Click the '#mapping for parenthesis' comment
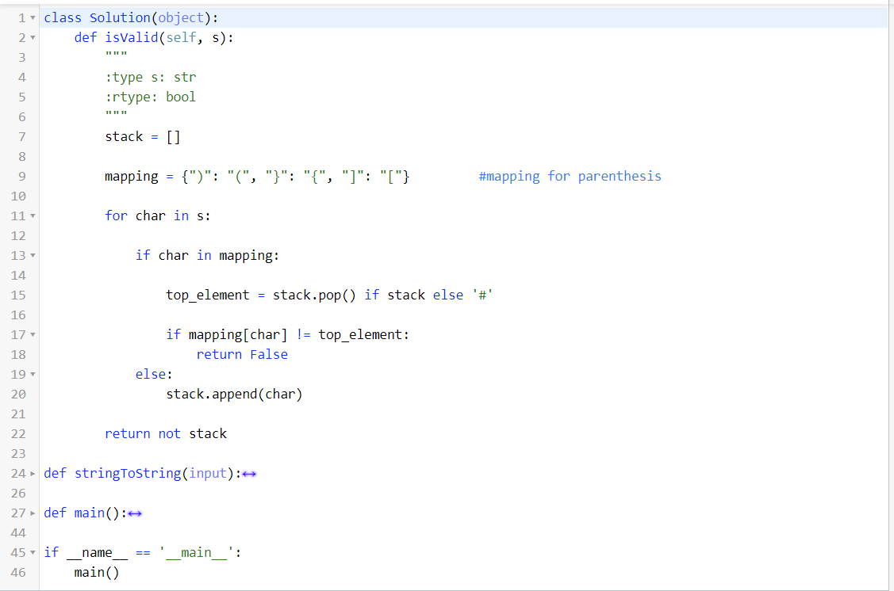This screenshot has width=894, height=591. 570,177
